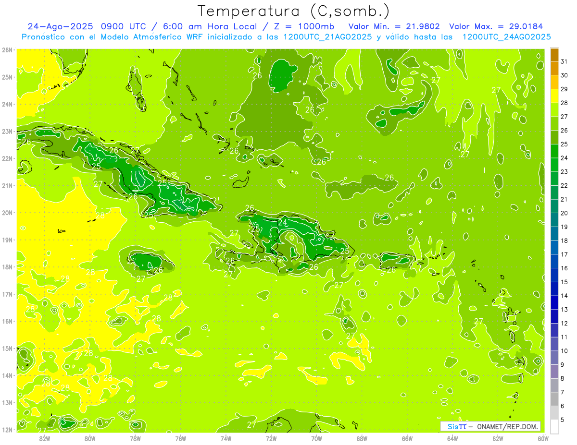577x445 pixels.
Task: Click the "62W" longitude axis label
Action: [498, 438]
